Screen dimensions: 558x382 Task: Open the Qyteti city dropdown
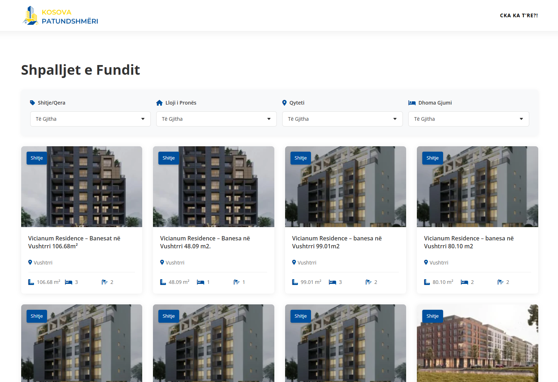(342, 119)
